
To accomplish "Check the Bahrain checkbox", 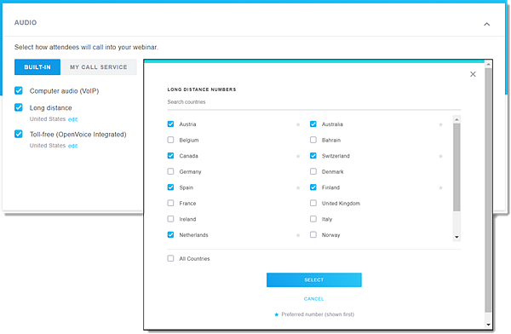I will click(313, 140).
